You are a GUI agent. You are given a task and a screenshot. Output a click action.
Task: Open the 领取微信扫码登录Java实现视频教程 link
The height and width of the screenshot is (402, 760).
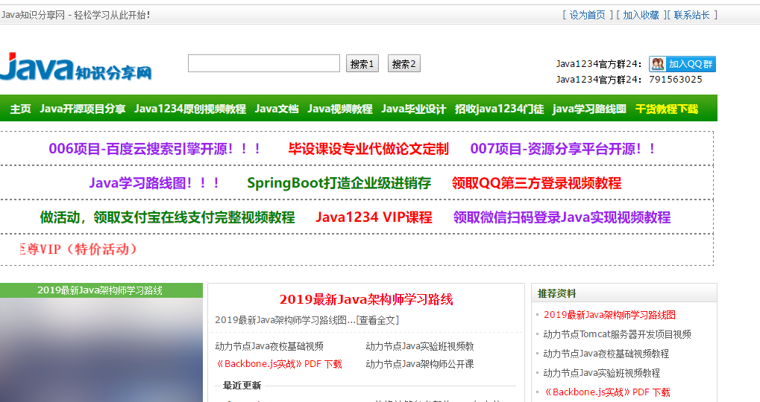[562, 217]
